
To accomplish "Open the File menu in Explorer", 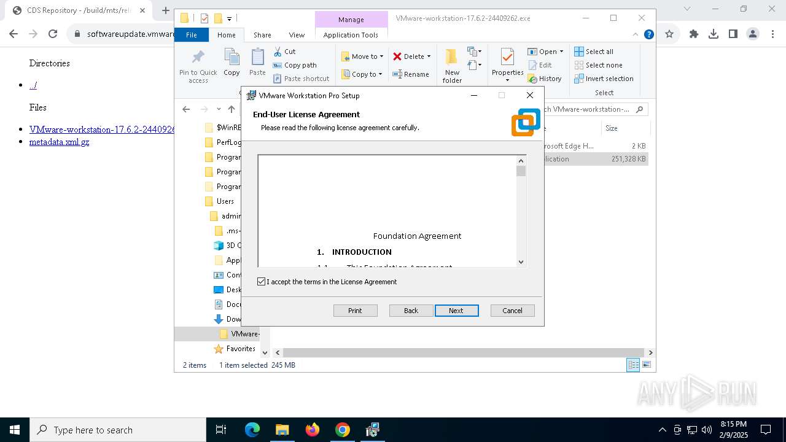I will pyautogui.click(x=192, y=35).
